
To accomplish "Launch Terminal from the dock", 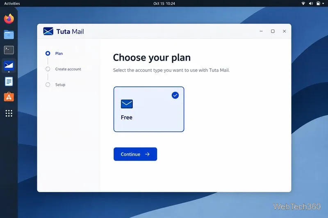I will [x=9, y=50].
